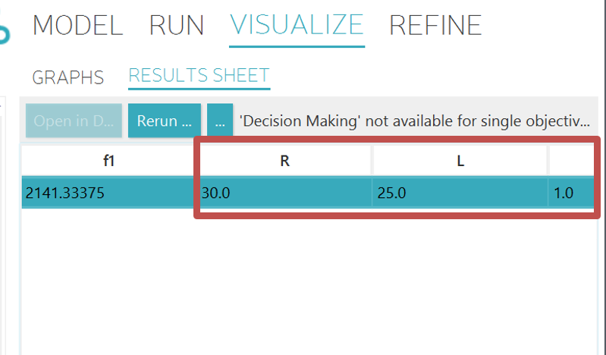This screenshot has height=355, width=606.
Task: Select the L value cell 25.0
Action: [x=460, y=193]
